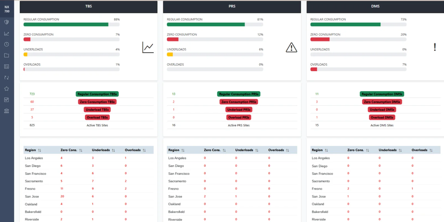Sort DMS table by Region
The width and height of the screenshot is (444, 222).
[326, 150]
